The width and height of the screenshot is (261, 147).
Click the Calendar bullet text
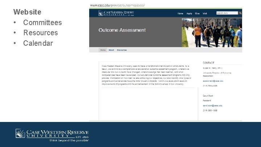click(38, 43)
